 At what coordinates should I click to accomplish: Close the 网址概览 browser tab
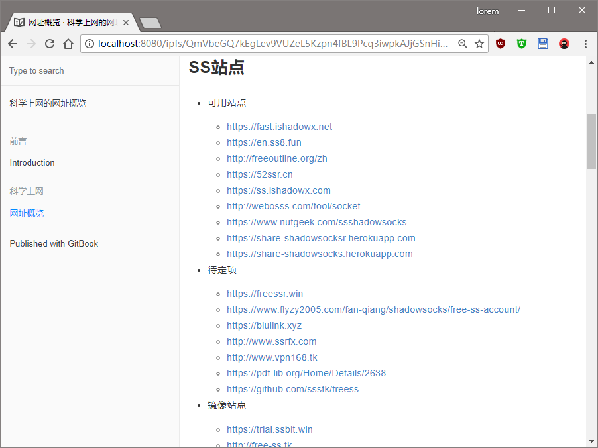tap(126, 23)
